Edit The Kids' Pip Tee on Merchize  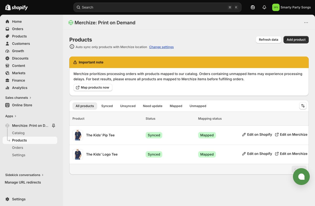[x=291, y=135]
